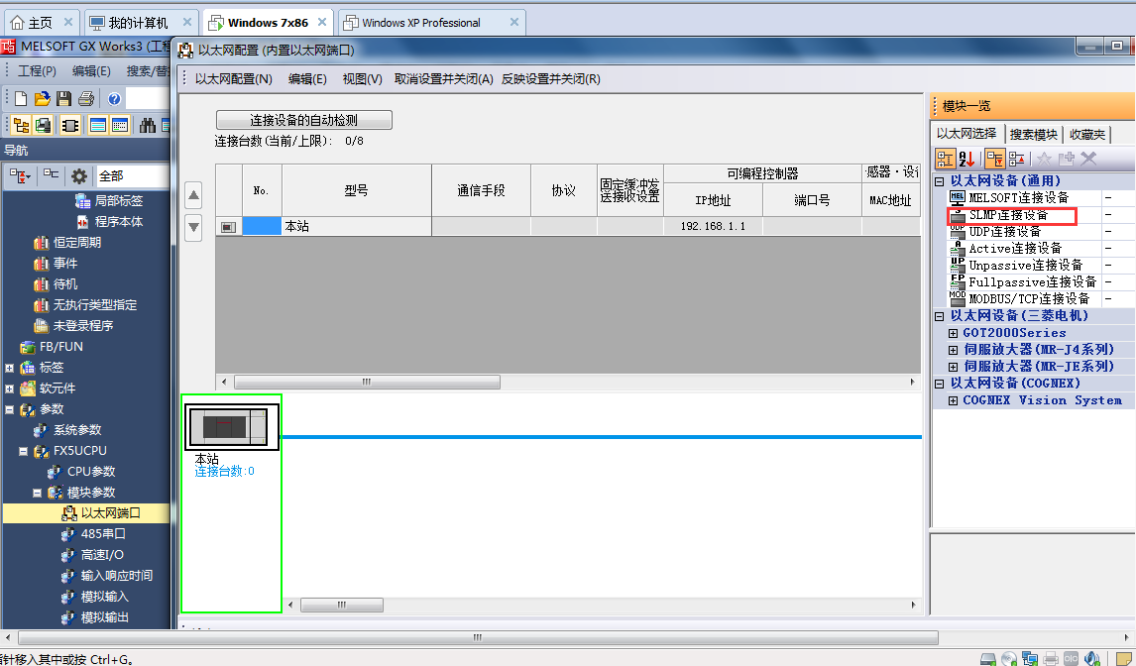
Task: Expand the 软元件 tree node
Action: [x=10, y=389]
